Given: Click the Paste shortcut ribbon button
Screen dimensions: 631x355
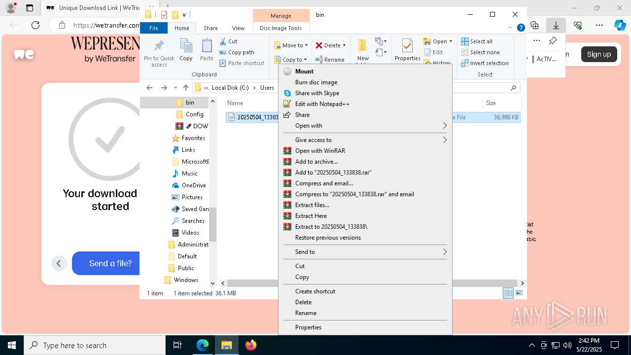Looking at the screenshot, I should tap(242, 63).
